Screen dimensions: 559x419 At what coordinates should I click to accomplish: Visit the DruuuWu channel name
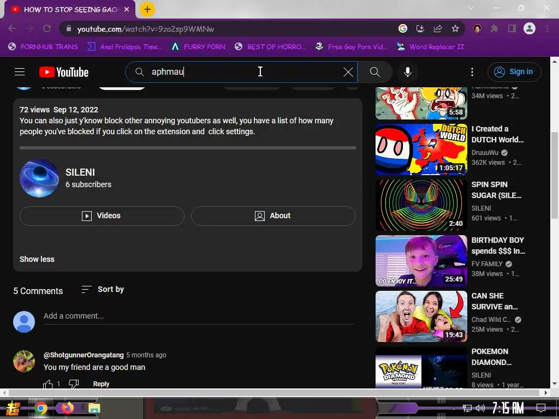point(485,153)
